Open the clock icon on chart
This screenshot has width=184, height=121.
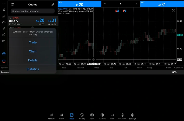pos(124,11)
